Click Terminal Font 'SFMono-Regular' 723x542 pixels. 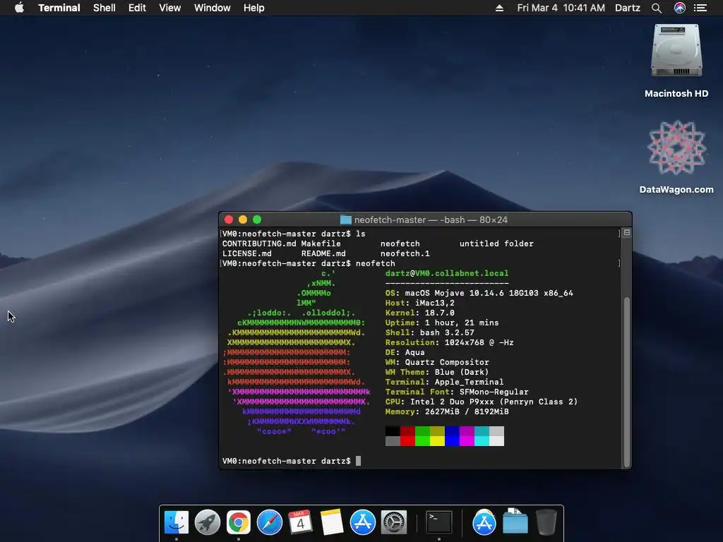coord(494,392)
